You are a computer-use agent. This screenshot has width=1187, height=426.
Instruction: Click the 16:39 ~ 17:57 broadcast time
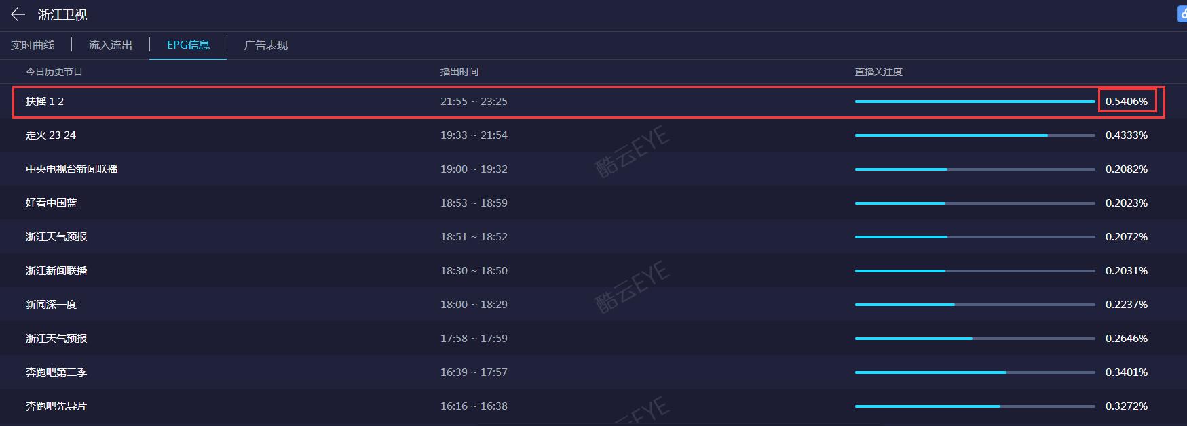coord(474,372)
